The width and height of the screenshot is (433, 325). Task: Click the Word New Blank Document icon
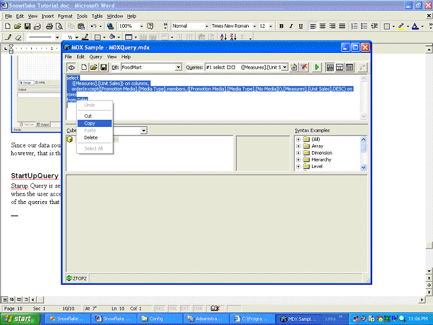(8, 26)
